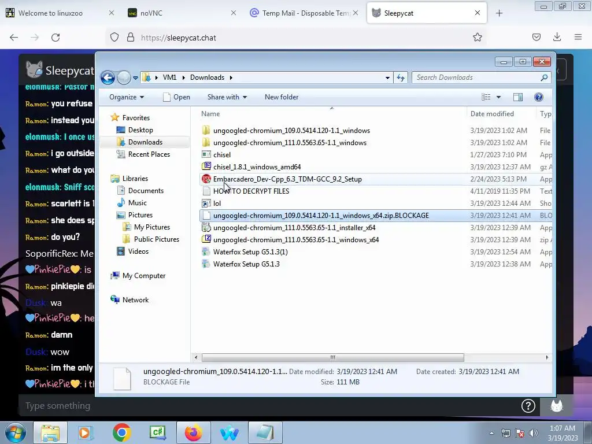Select the .zip.BLOCKAGE encrypted file
This screenshot has width=592, height=444.
(321, 216)
